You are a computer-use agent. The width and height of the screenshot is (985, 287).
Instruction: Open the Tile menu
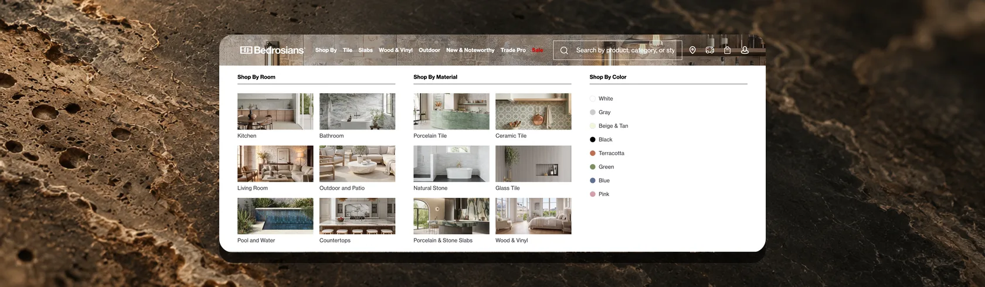(x=348, y=50)
